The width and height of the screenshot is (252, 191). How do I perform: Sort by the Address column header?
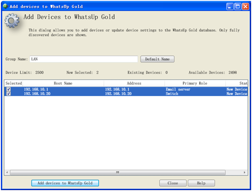point(134,83)
